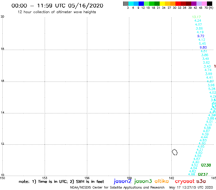This screenshot has width=216, height=190.
Task: Click the blue 'jason2' satellite label
Action: (x=123, y=182)
